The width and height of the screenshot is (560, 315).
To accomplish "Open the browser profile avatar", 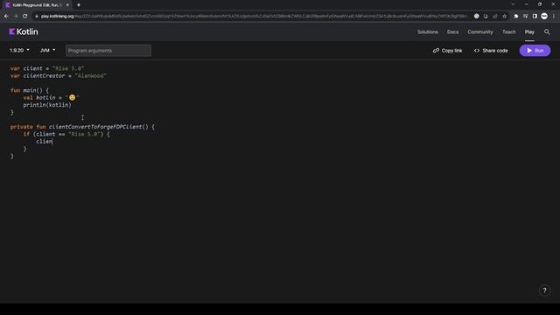I will click(544, 16).
